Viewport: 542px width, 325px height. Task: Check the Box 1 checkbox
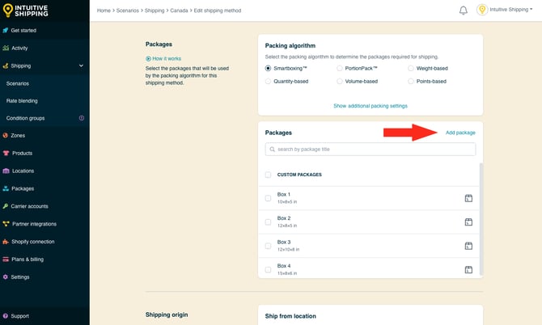point(268,198)
